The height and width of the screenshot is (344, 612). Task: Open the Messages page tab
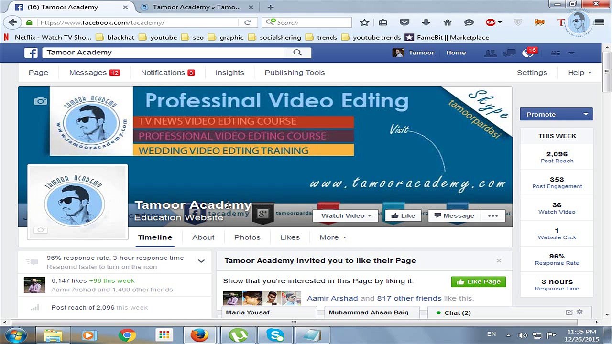tap(94, 73)
